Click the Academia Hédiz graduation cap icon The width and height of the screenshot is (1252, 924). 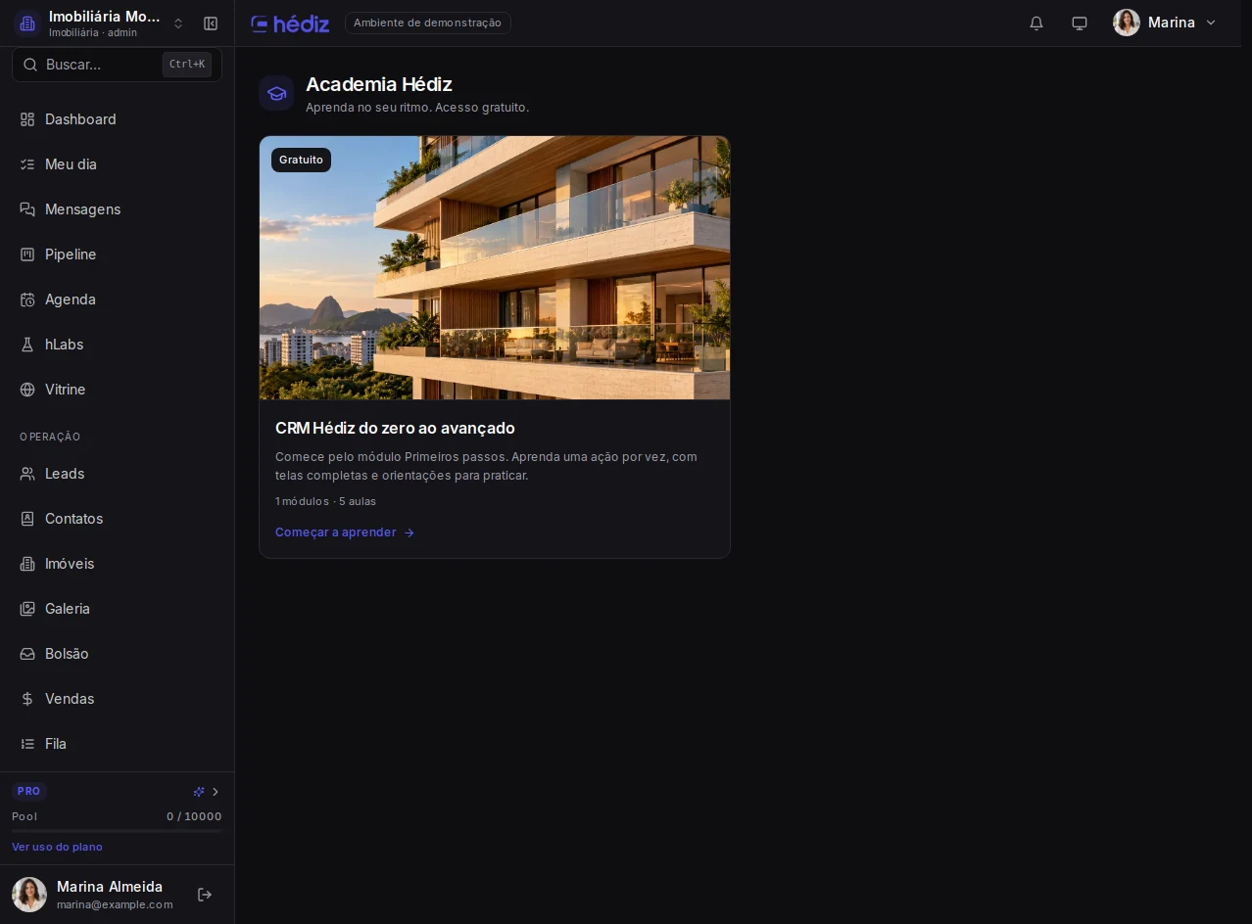[276, 93]
